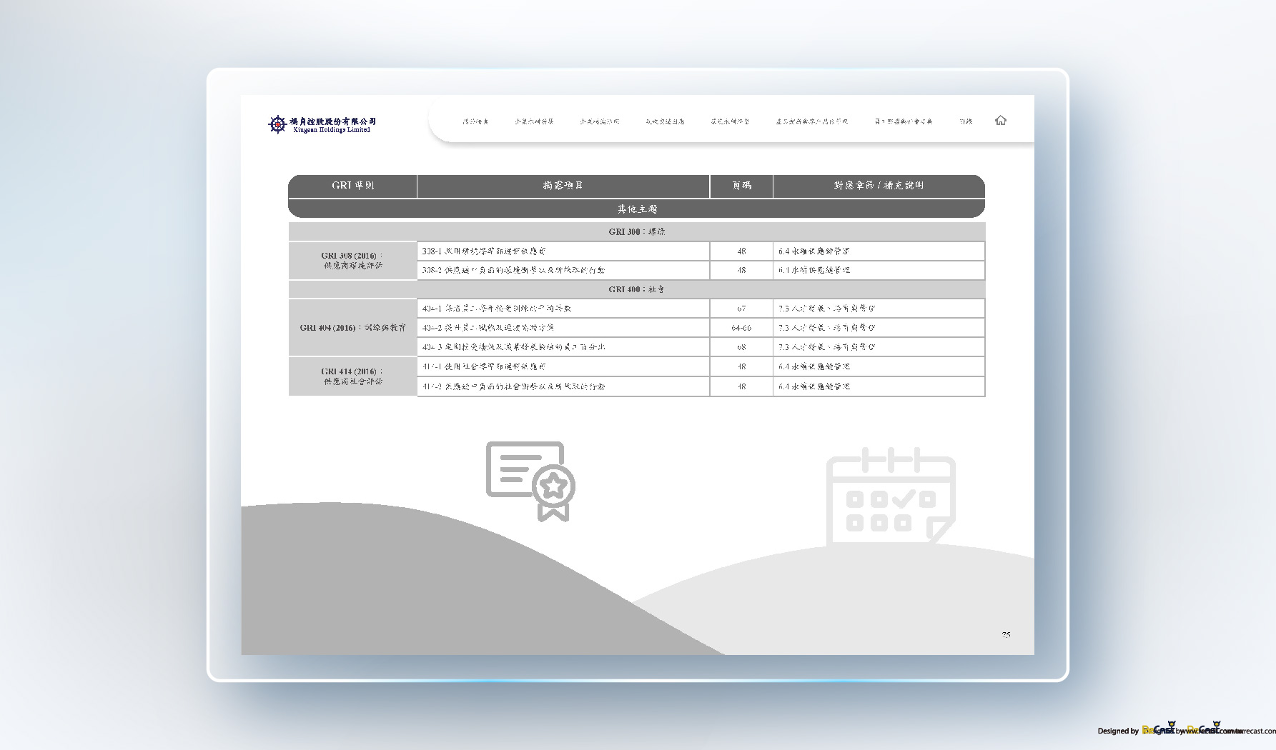Open the longest navigation tab about 客戶關係管理
The width and height of the screenshot is (1276, 750).
coord(812,121)
